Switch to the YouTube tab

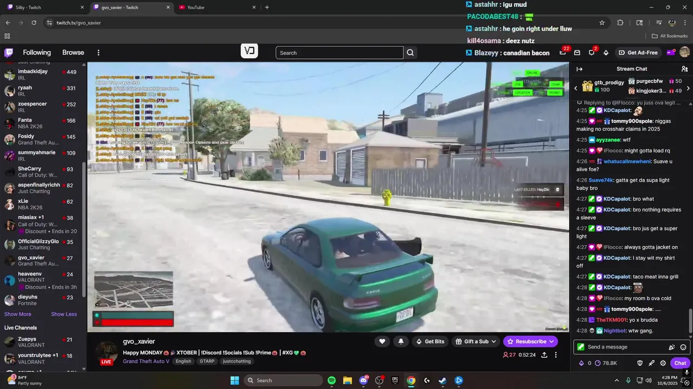click(x=217, y=7)
